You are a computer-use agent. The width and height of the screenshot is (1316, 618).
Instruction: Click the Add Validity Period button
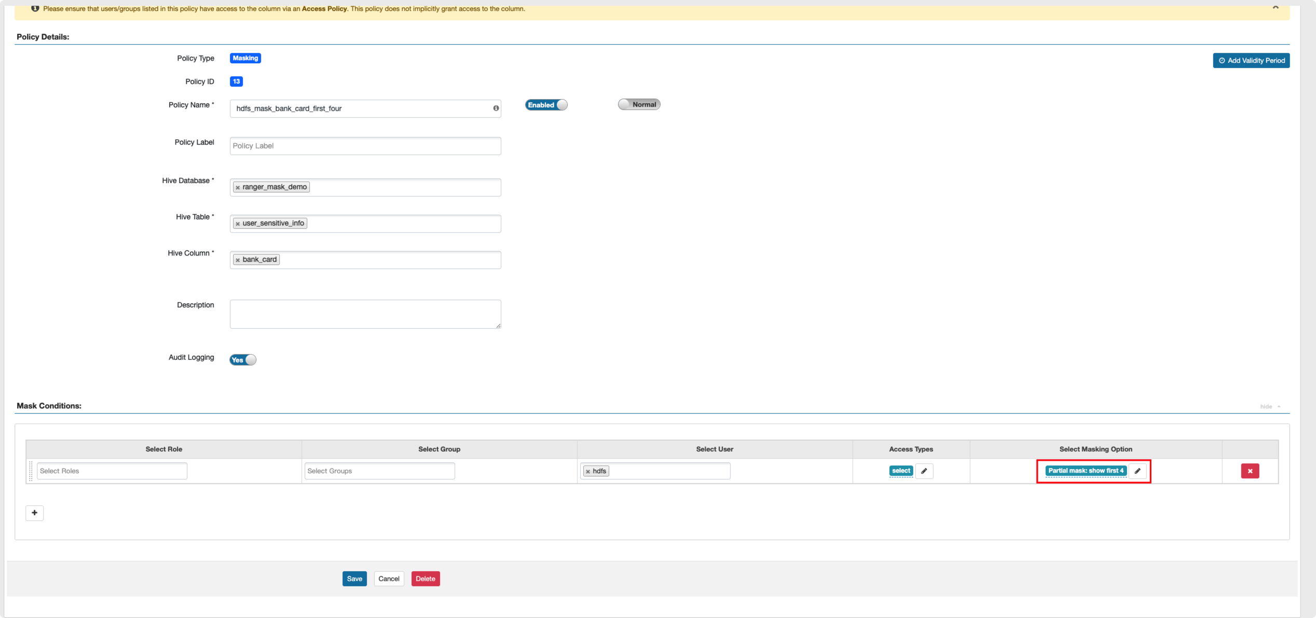pyautogui.click(x=1251, y=61)
